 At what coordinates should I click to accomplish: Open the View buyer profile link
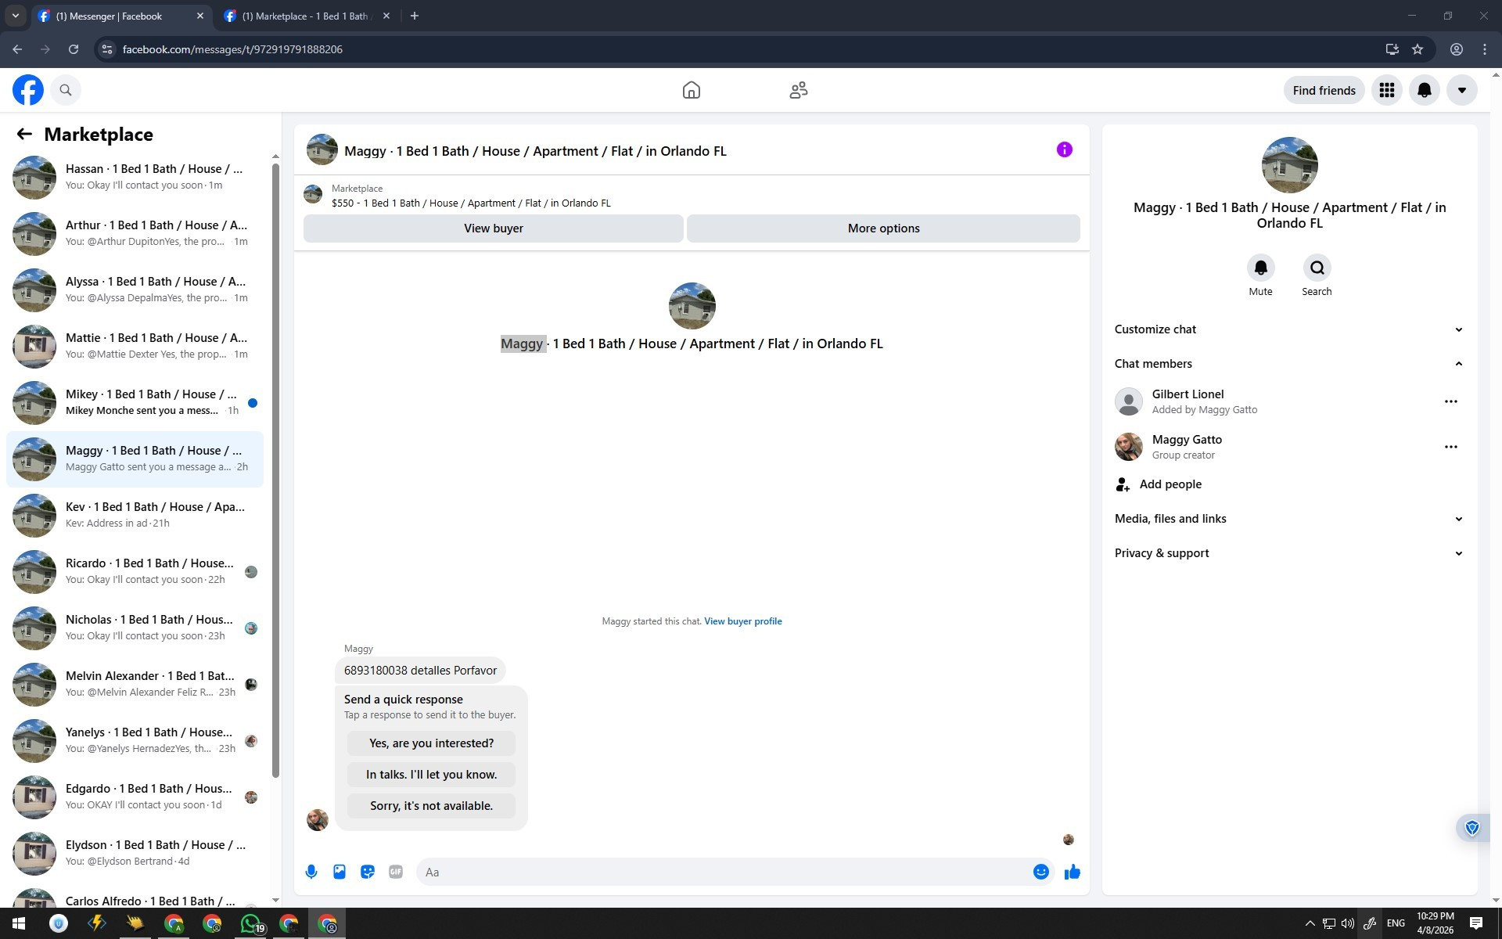742,621
